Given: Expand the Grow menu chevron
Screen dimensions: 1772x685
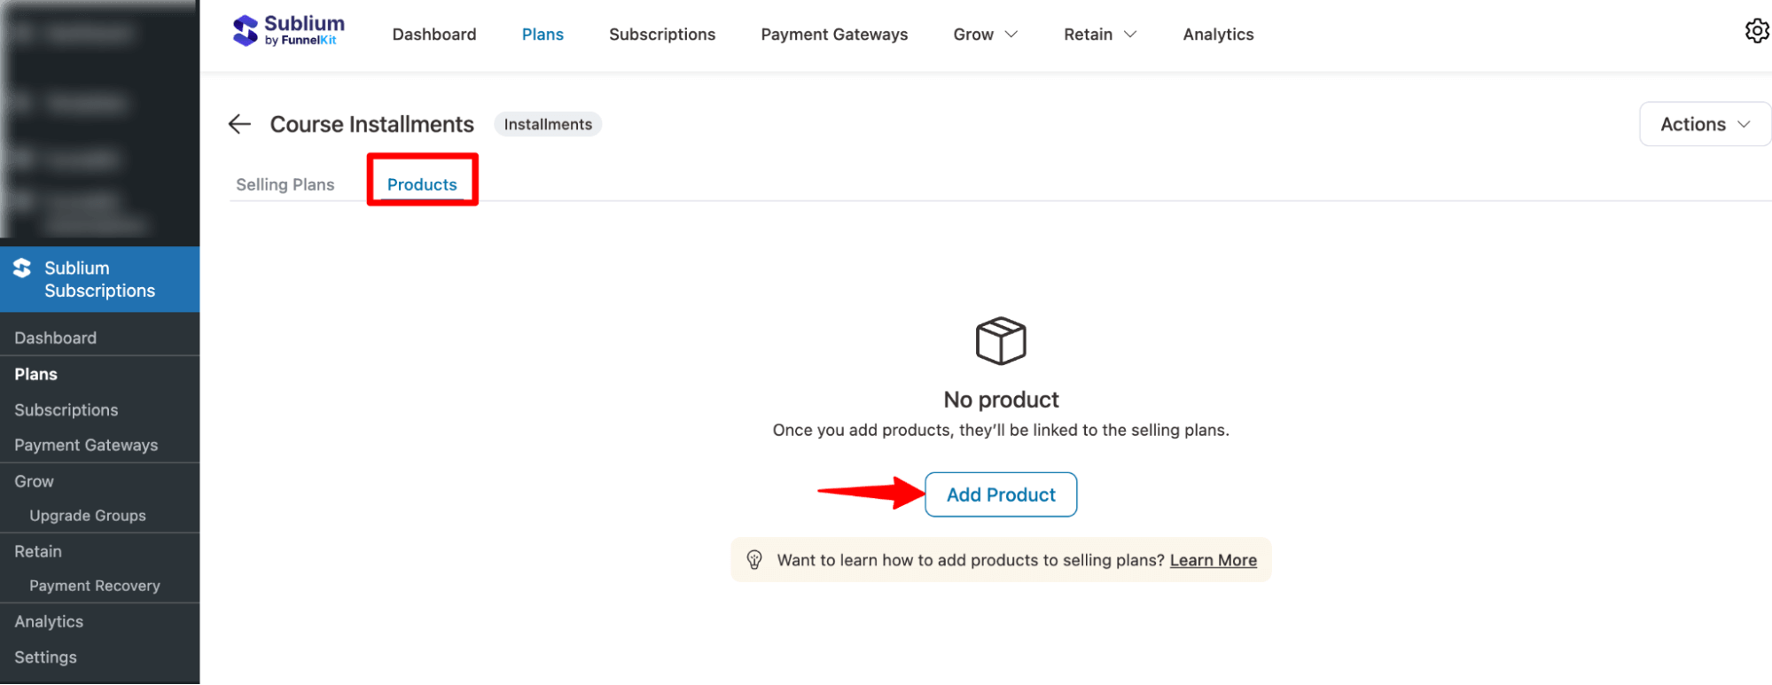Looking at the screenshot, I should (1012, 34).
